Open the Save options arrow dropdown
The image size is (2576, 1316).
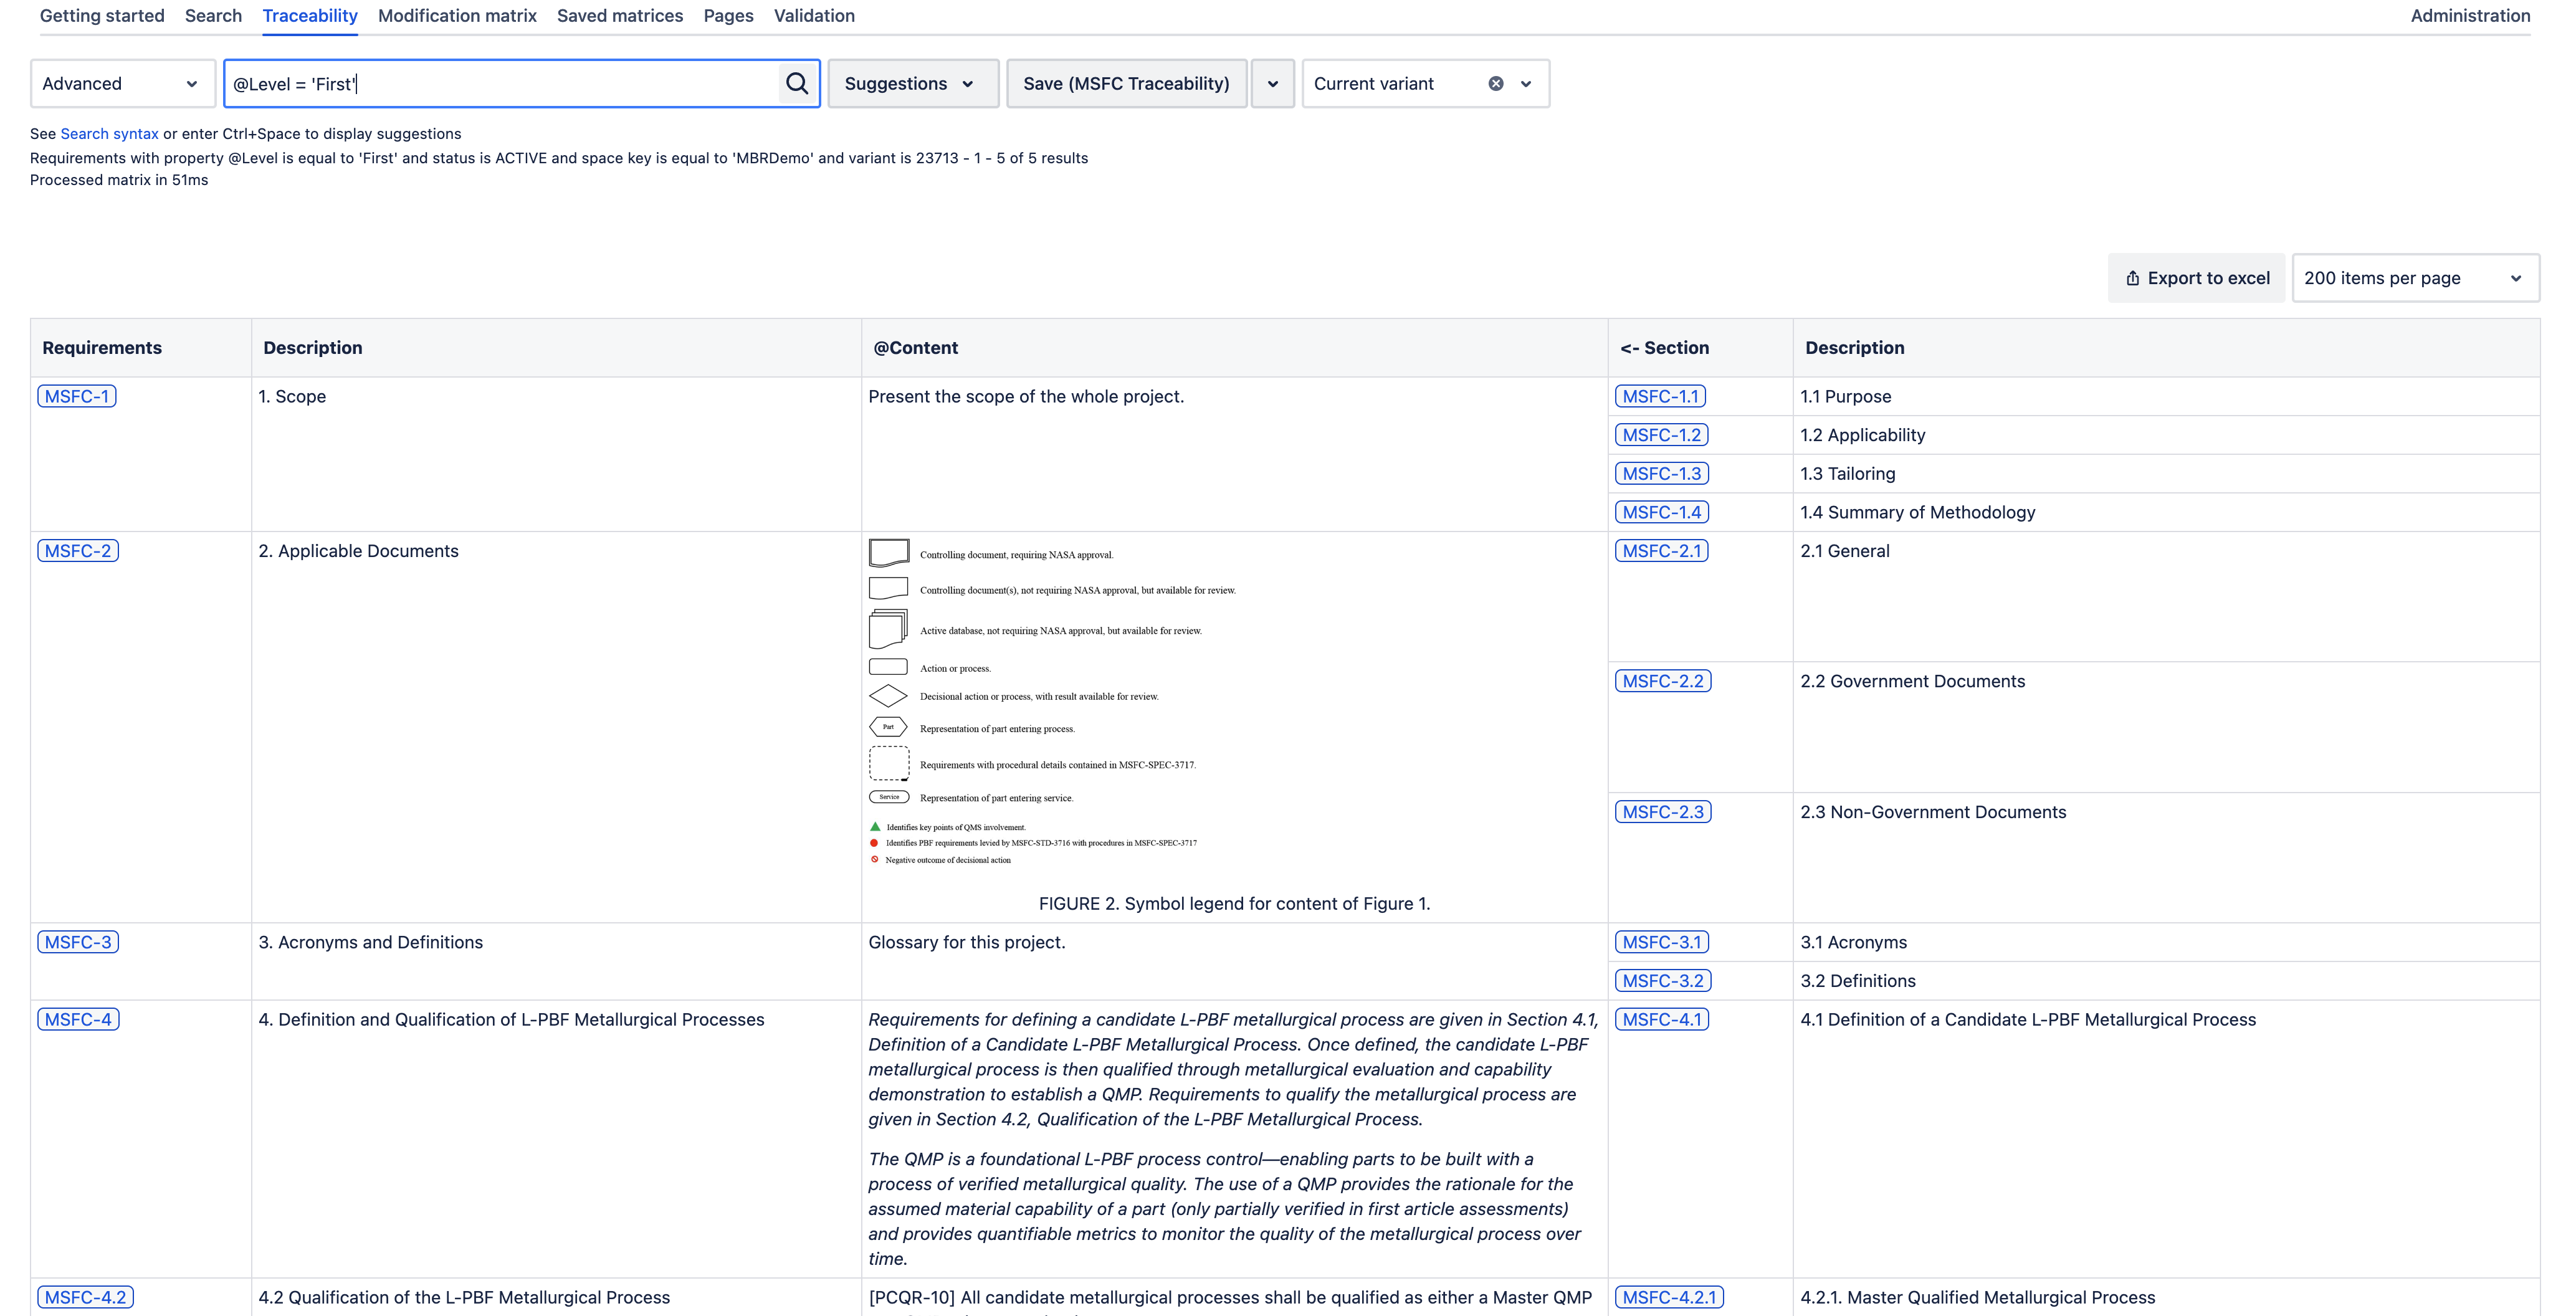coord(1272,84)
